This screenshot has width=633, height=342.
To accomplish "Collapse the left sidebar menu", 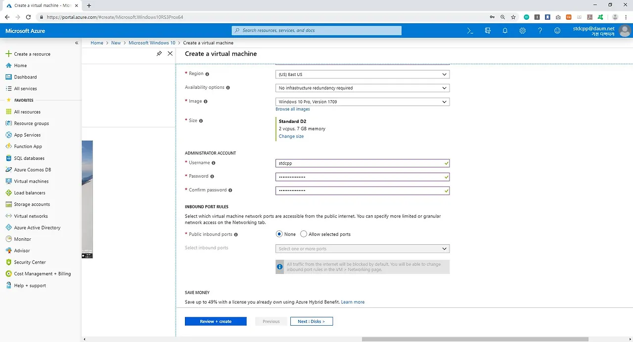I will point(77,43).
